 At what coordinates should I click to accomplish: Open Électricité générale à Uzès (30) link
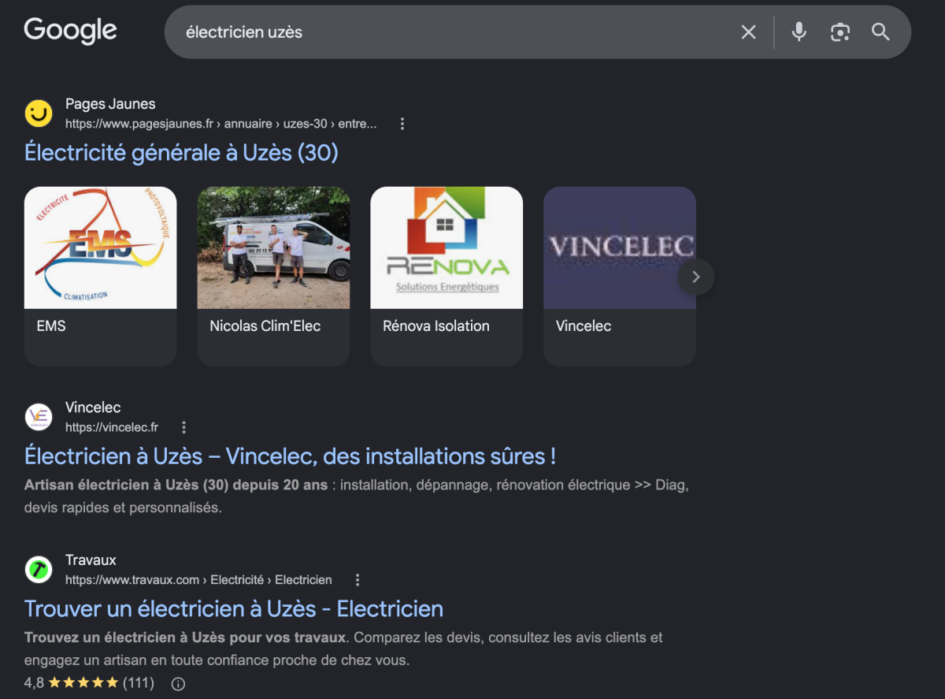(181, 152)
